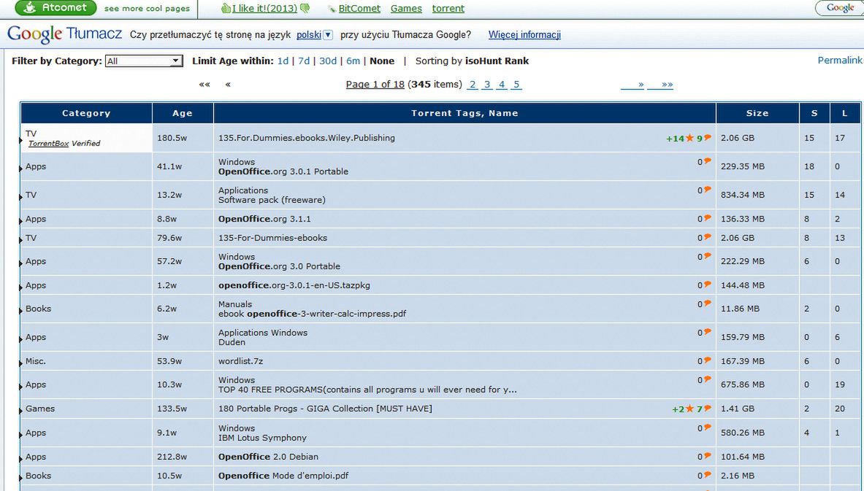The image size is (864, 491).
Task: Click comment bubble on ebook openoffice-3-writer-calc-impress.pdf row
Action: pyautogui.click(x=708, y=304)
